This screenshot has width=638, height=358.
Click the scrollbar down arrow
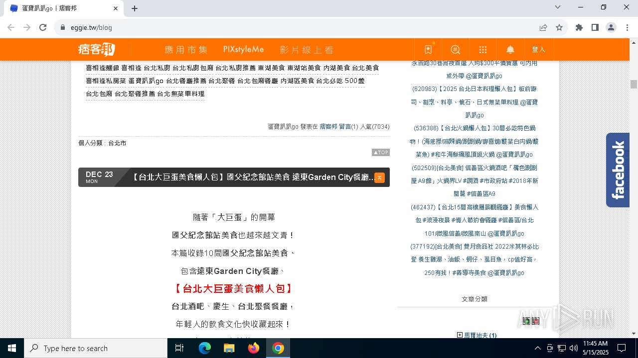click(634, 334)
